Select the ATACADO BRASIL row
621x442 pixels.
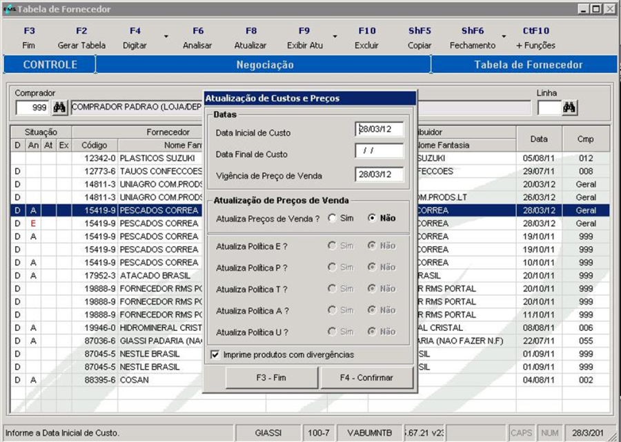tap(310, 275)
